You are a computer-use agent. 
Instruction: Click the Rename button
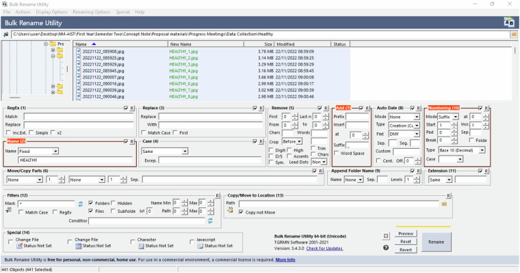tap(436, 242)
